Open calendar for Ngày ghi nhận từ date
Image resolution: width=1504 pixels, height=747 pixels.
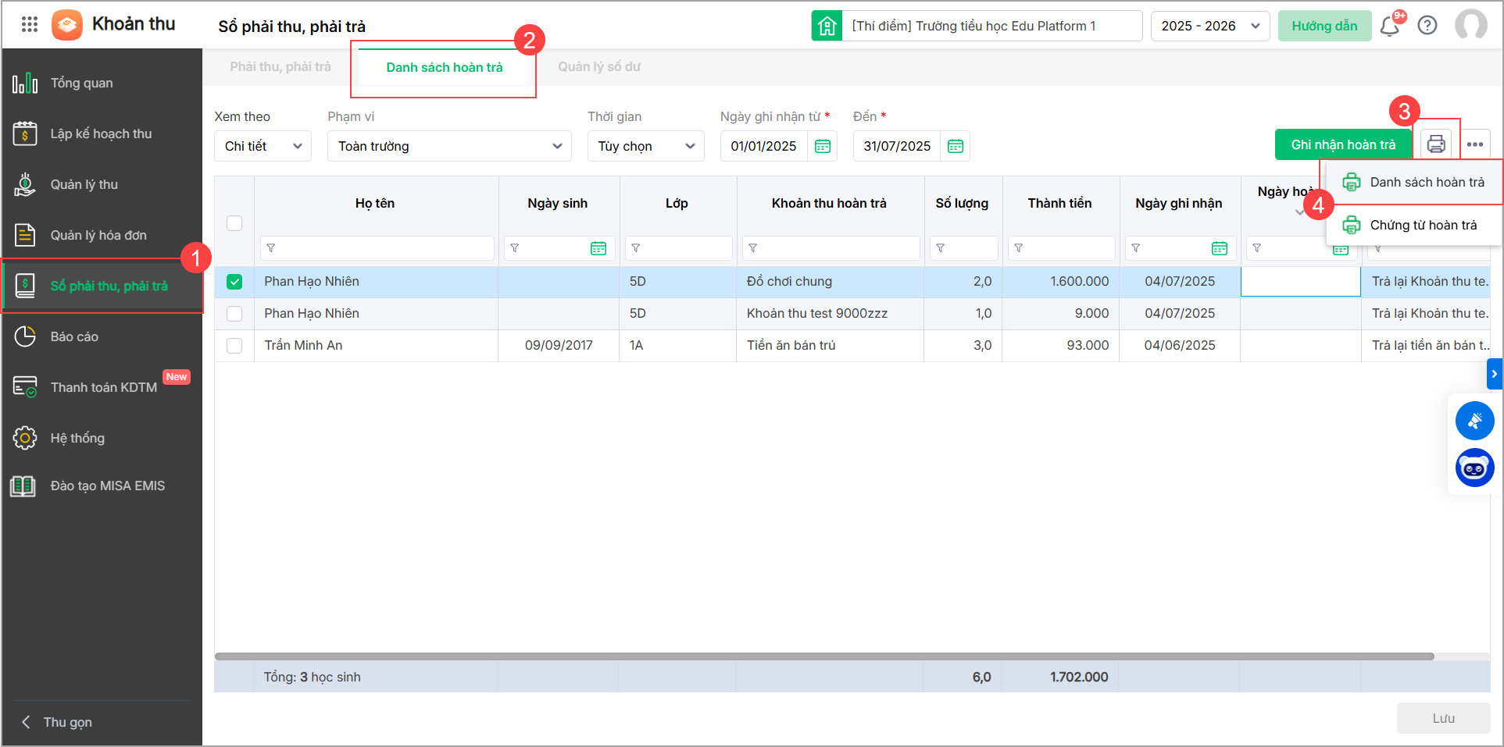tap(823, 146)
